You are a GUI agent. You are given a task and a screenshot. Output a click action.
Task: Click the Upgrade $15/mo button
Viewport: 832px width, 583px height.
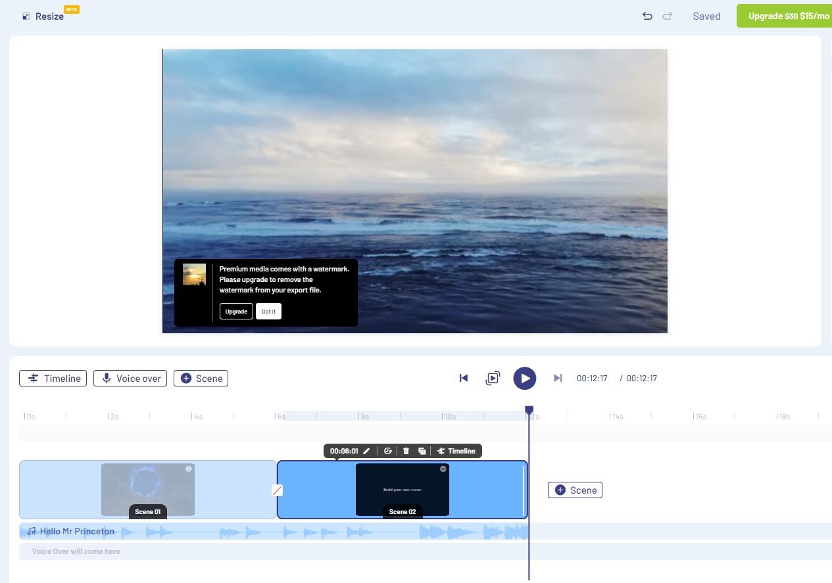click(785, 16)
